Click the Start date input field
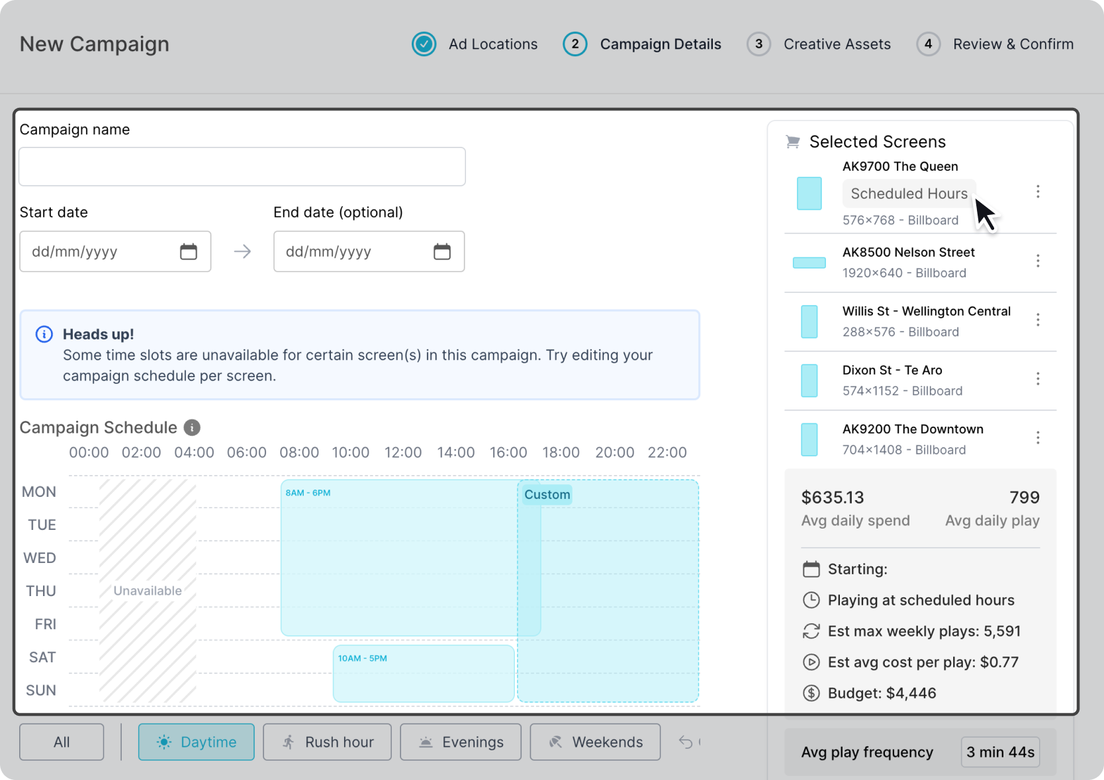 [115, 251]
